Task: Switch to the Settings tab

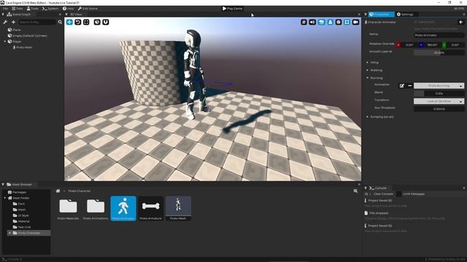Action: coord(405,15)
